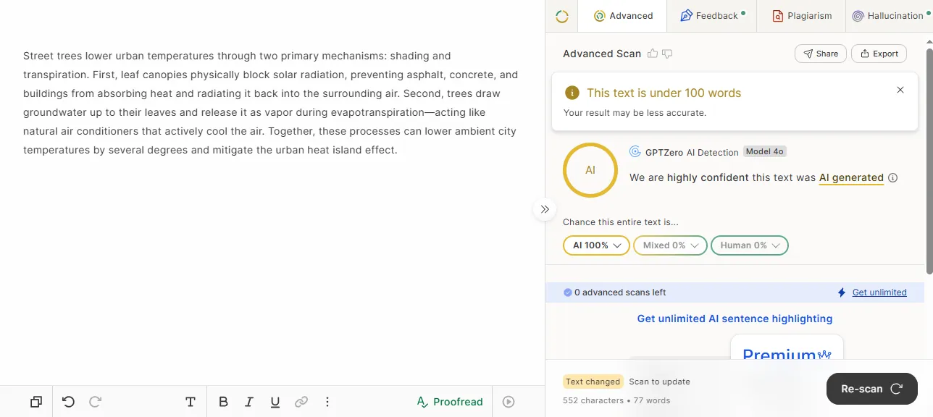Click the 0 advanced scans left text
The height and width of the screenshot is (417, 933).
click(620, 292)
